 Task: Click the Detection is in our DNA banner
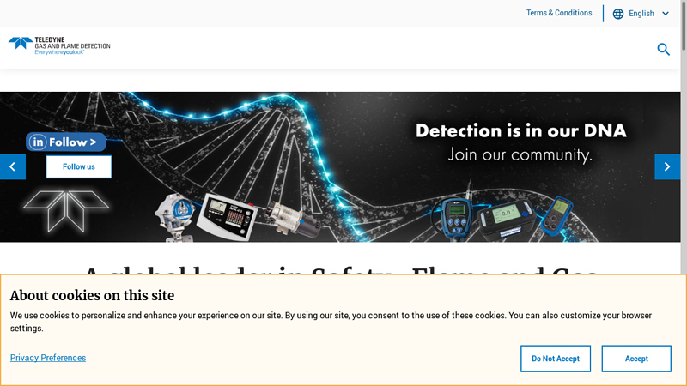click(x=521, y=130)
